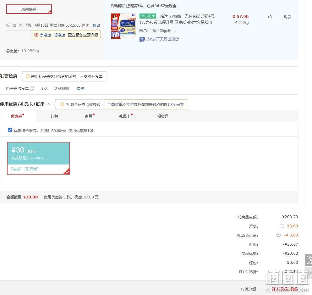Click the 使用礼品卡支付 invoice notice text
This screenshot has width=312, height=295.
coord(67,76)
